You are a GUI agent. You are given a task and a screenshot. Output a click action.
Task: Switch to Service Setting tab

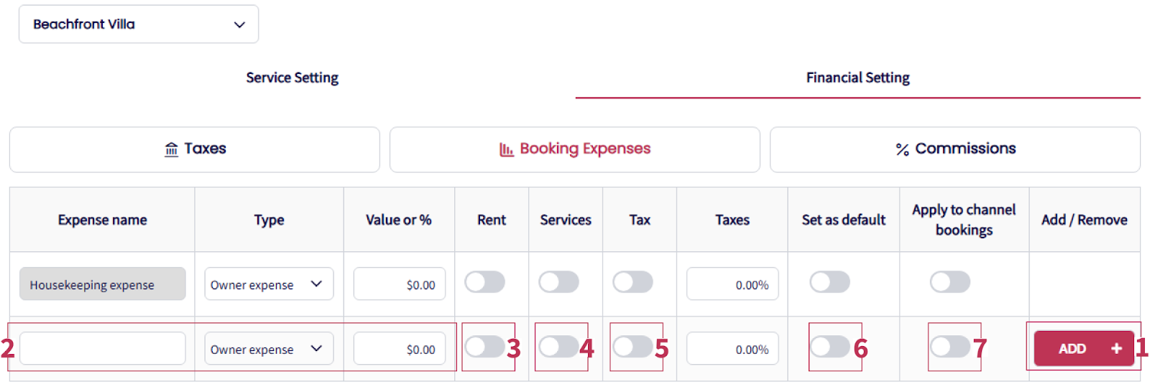[292, 78]
